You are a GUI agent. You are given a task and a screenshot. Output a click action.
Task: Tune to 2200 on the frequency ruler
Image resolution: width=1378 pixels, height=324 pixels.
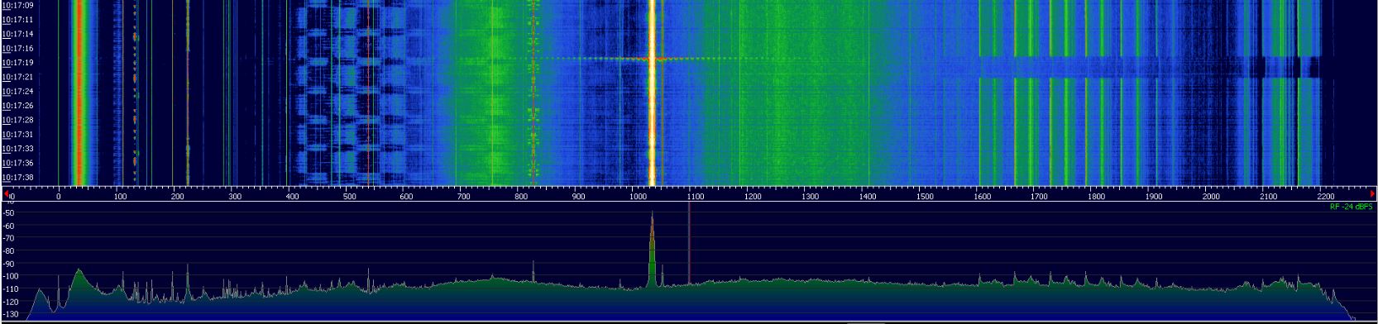(1326, 197)
